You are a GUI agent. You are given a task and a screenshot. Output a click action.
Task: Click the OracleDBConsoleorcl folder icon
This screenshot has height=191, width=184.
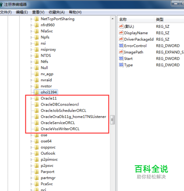click(x=36, y=104)
